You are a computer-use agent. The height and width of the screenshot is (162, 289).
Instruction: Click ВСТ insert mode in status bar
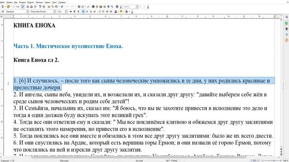click(x=168, y=161)
